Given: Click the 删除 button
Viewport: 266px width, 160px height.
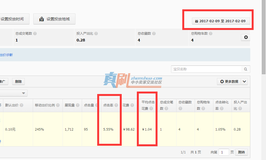Looking at the screenshot, I should 18,82.
